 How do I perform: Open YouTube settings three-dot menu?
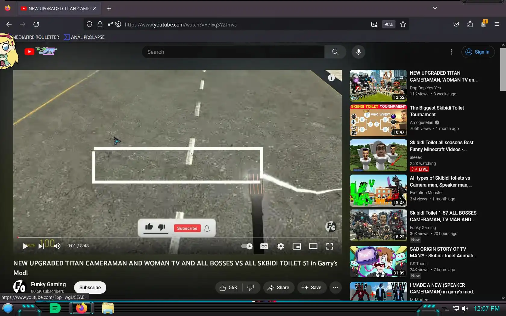coord(451,52)
